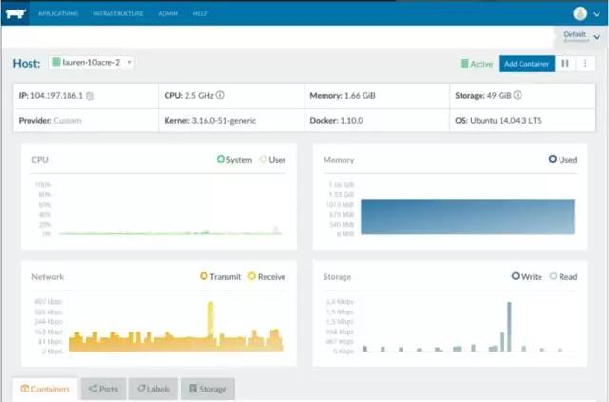Click the tall spike in Storage chart

pyautogui.click(x=509, y=326)
